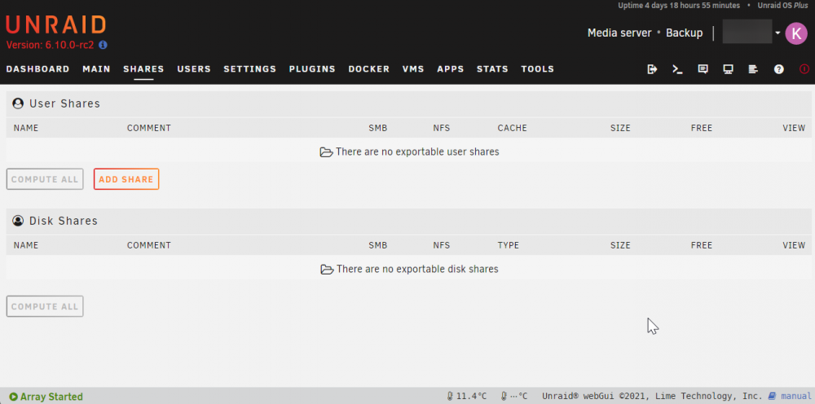Open the Stats tab

click(493, 69)
